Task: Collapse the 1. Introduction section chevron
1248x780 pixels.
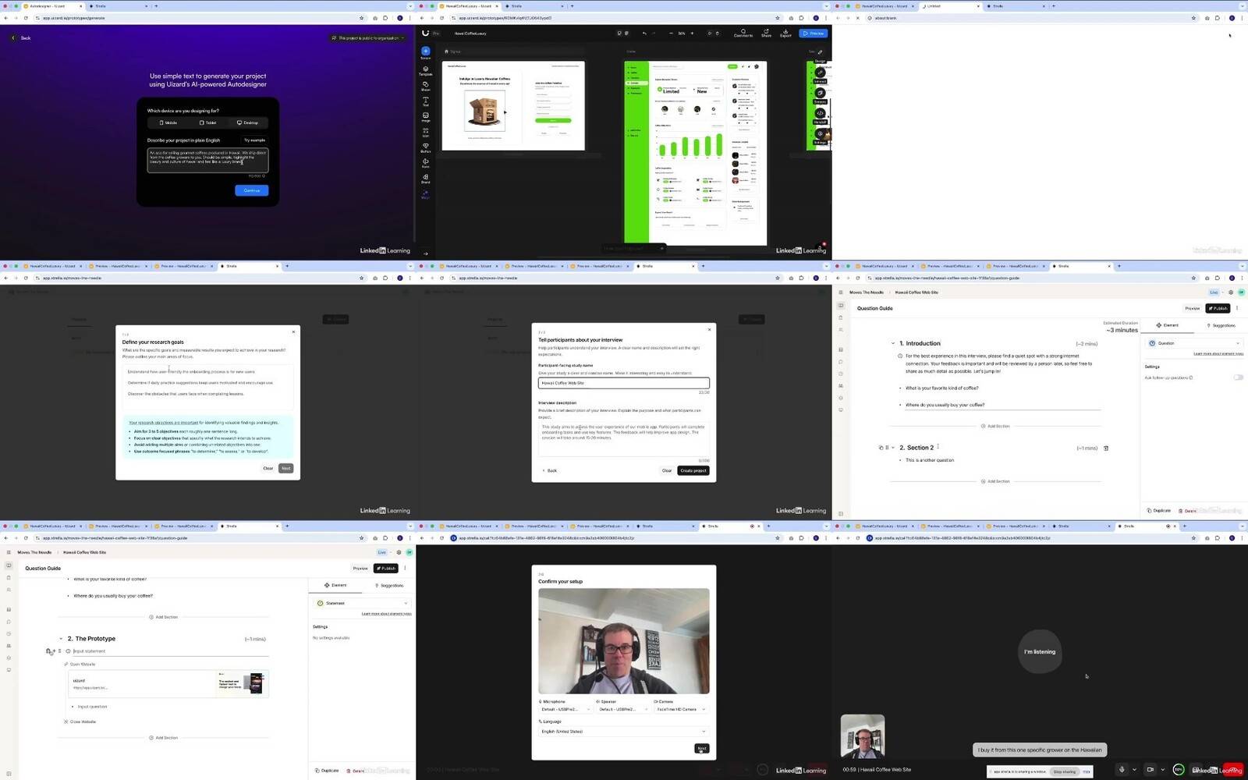Action: (893, 343)
